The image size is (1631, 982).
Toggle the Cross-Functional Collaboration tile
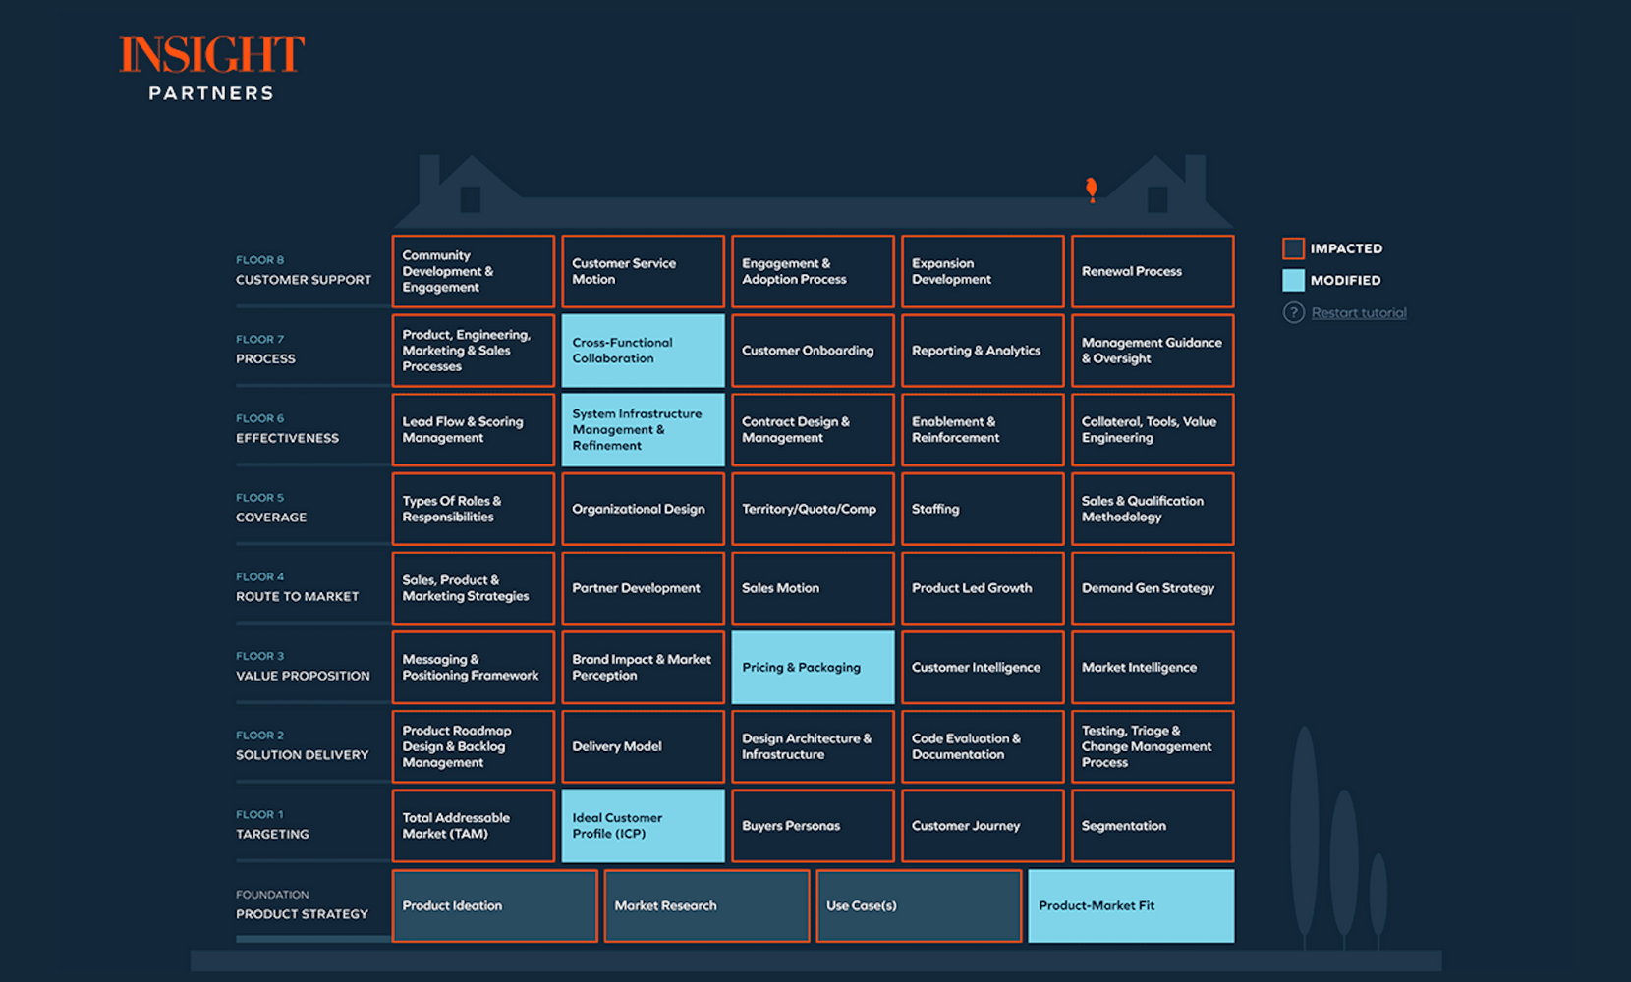pyautogui.click(x=643, y=351)
